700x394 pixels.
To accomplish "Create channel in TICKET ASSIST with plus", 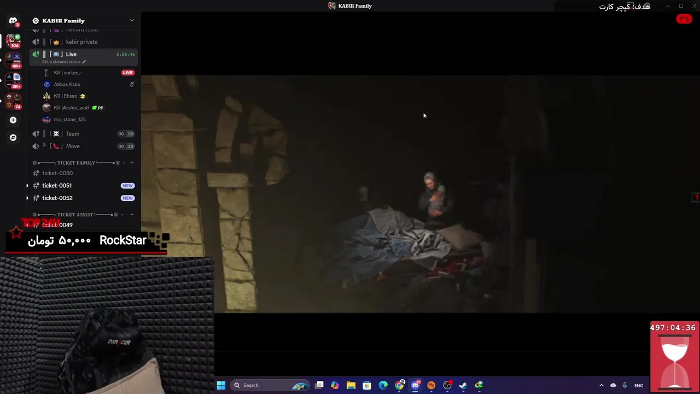I will tap(132, 215).
